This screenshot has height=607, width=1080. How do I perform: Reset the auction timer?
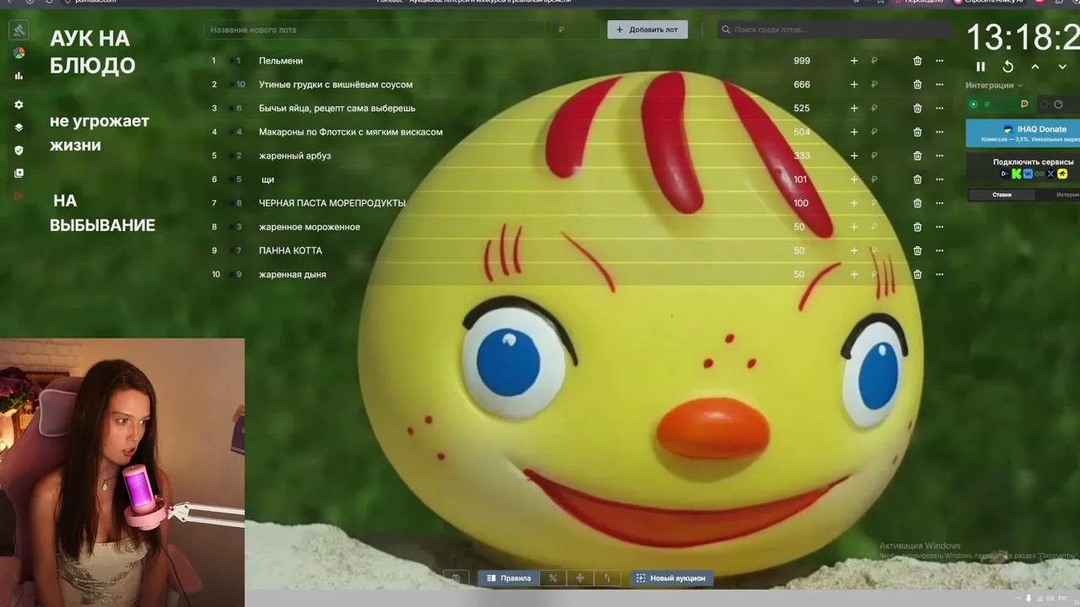click(1007, 67)
